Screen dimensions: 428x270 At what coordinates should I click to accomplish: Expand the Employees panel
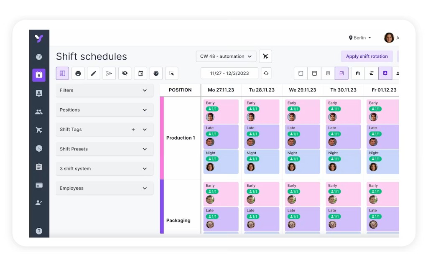(x=104, y=188)
